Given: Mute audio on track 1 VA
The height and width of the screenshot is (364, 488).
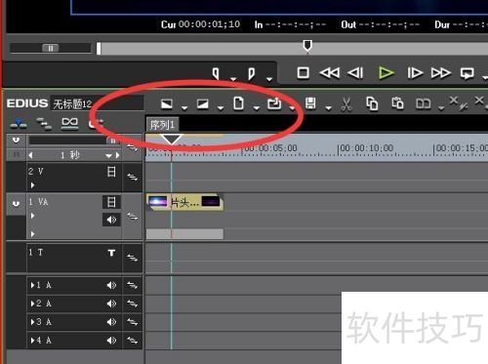Looking at the screenshot, I should 111,220.
